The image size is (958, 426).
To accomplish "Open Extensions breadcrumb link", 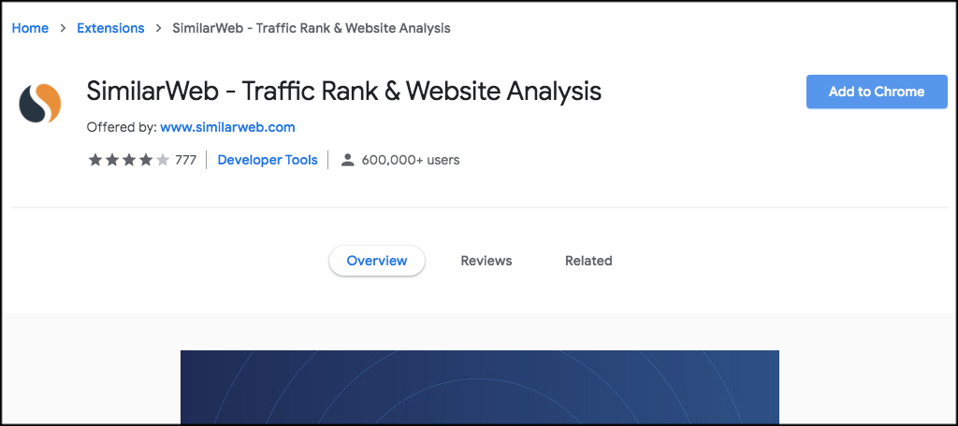I will [110, 28].
